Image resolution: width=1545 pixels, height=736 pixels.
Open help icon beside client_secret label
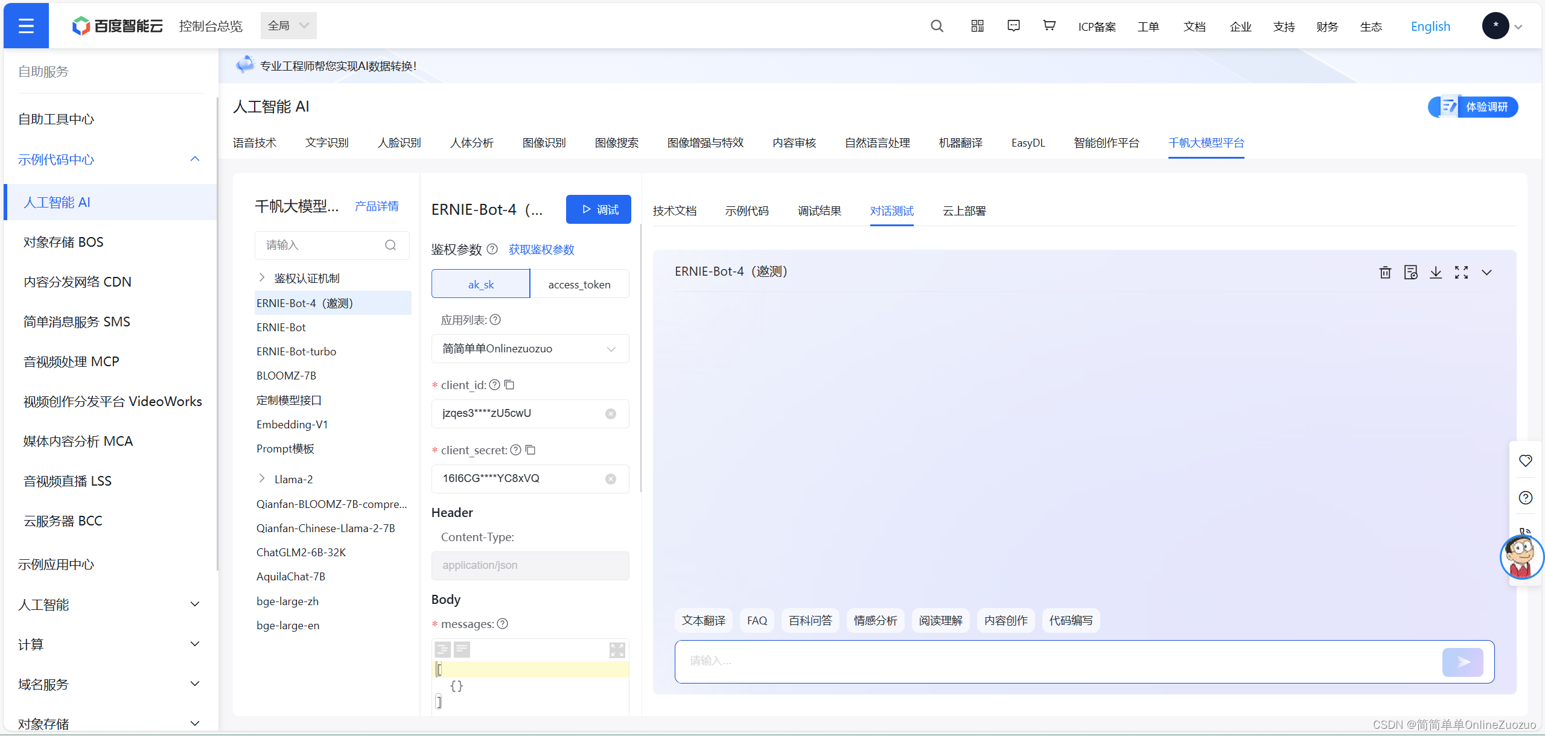pos(515,449)
